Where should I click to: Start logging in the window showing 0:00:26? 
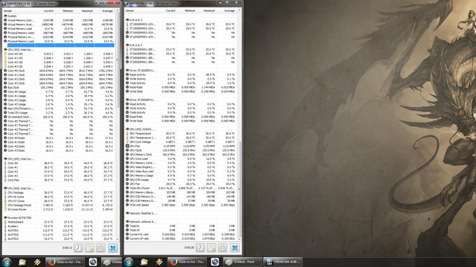pos(212,248)
